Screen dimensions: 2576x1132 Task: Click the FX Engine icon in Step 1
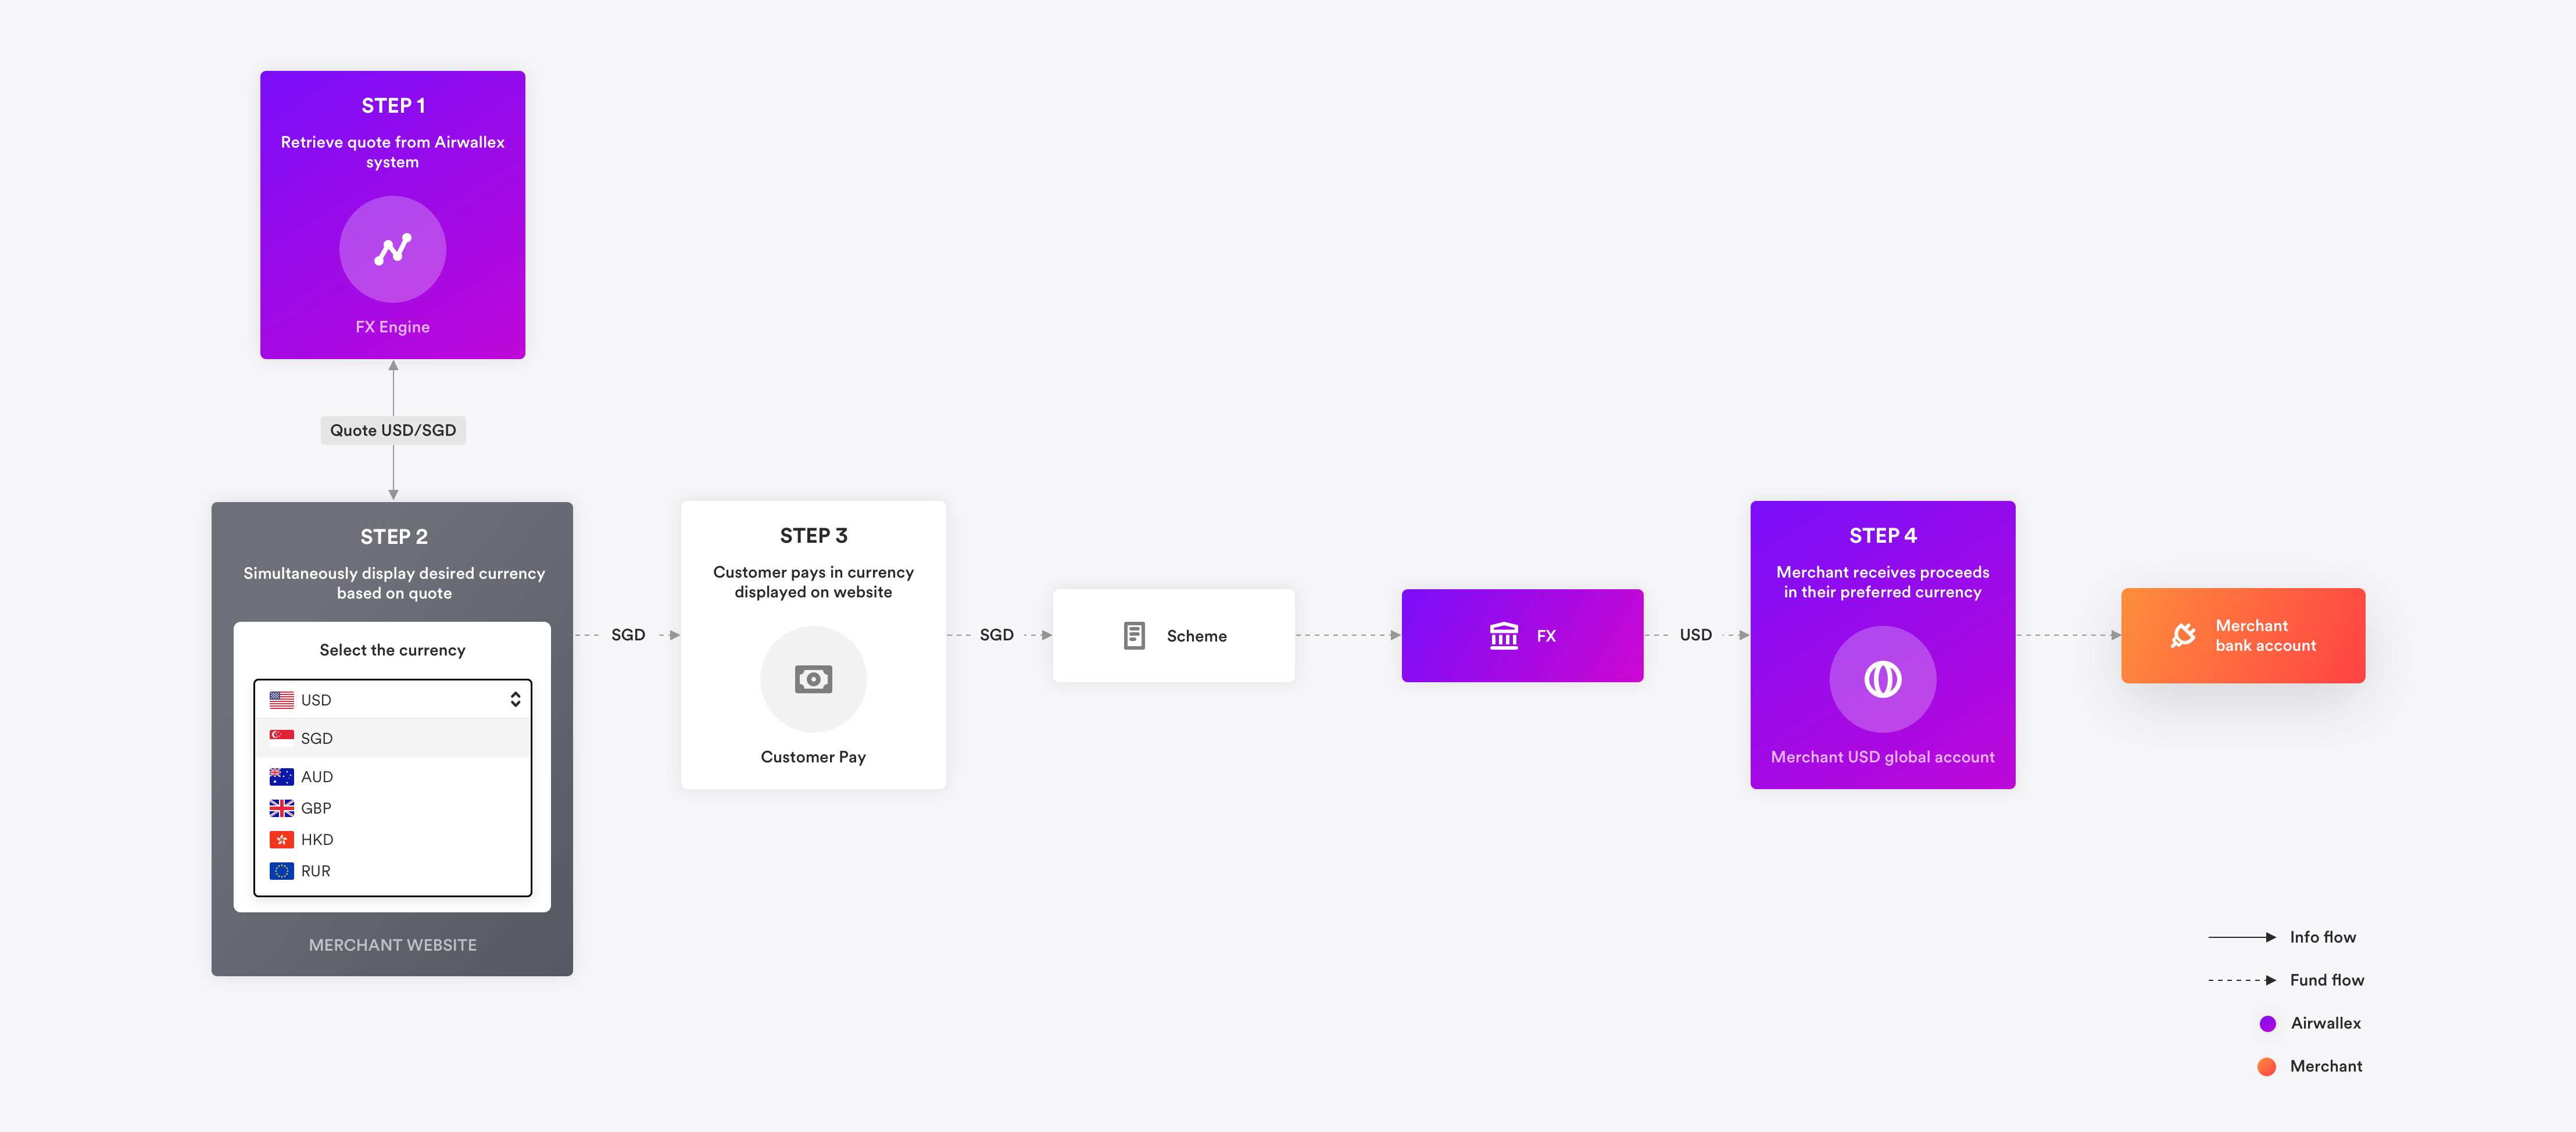(393, 250)
